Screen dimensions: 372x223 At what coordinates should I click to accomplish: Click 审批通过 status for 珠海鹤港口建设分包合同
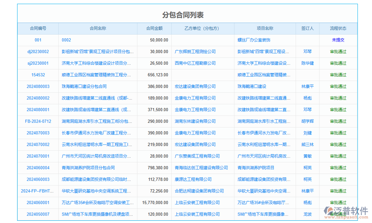click(x=338, y=86)
